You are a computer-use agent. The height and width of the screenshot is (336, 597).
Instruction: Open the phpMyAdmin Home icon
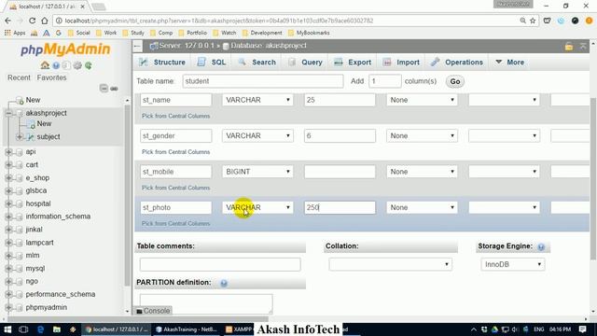45,65
